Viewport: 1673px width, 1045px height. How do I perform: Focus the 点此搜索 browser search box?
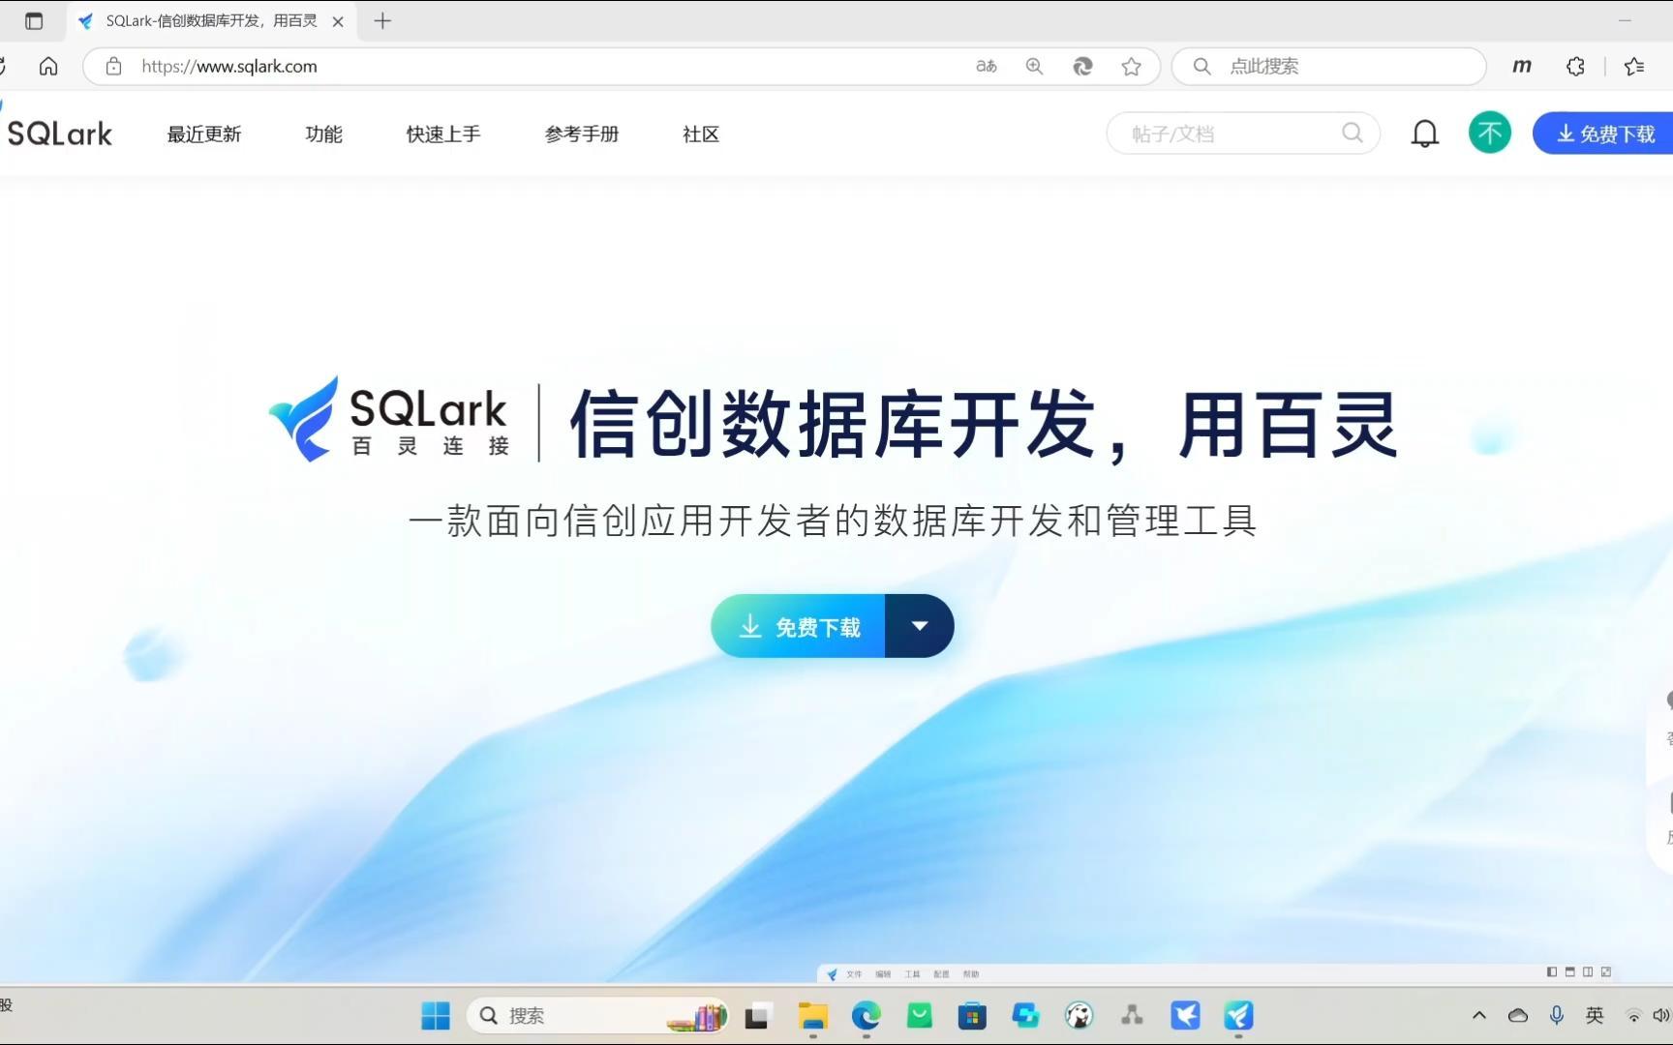1328,66
